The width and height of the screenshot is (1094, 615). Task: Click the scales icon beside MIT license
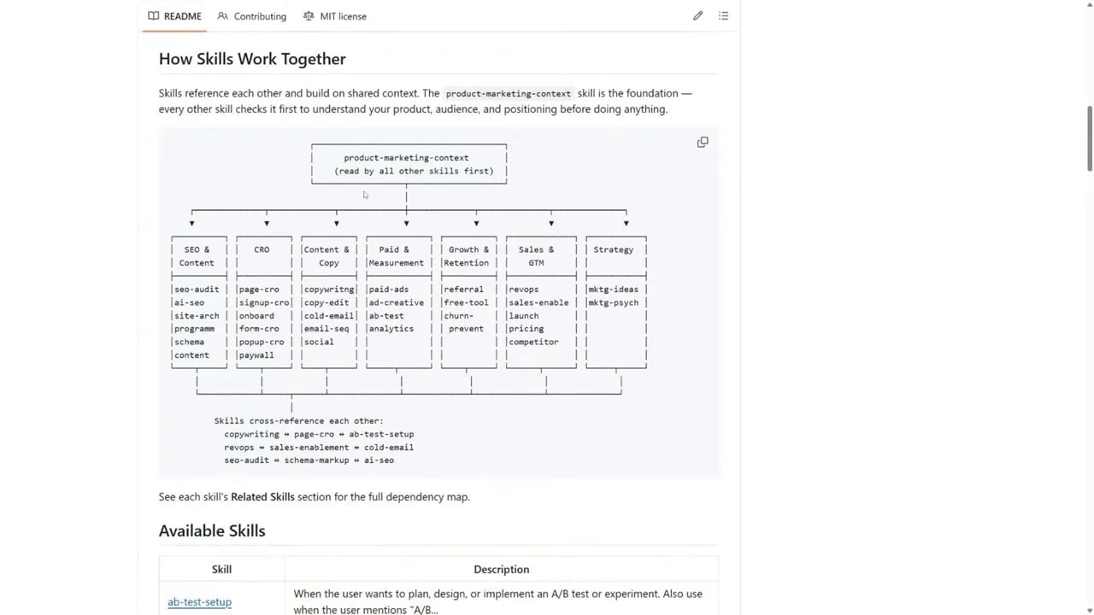coord(309,15)
